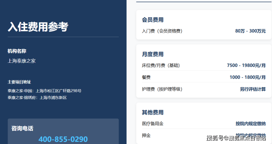Click the value 7500 - 19800元/月

(246, 65)
